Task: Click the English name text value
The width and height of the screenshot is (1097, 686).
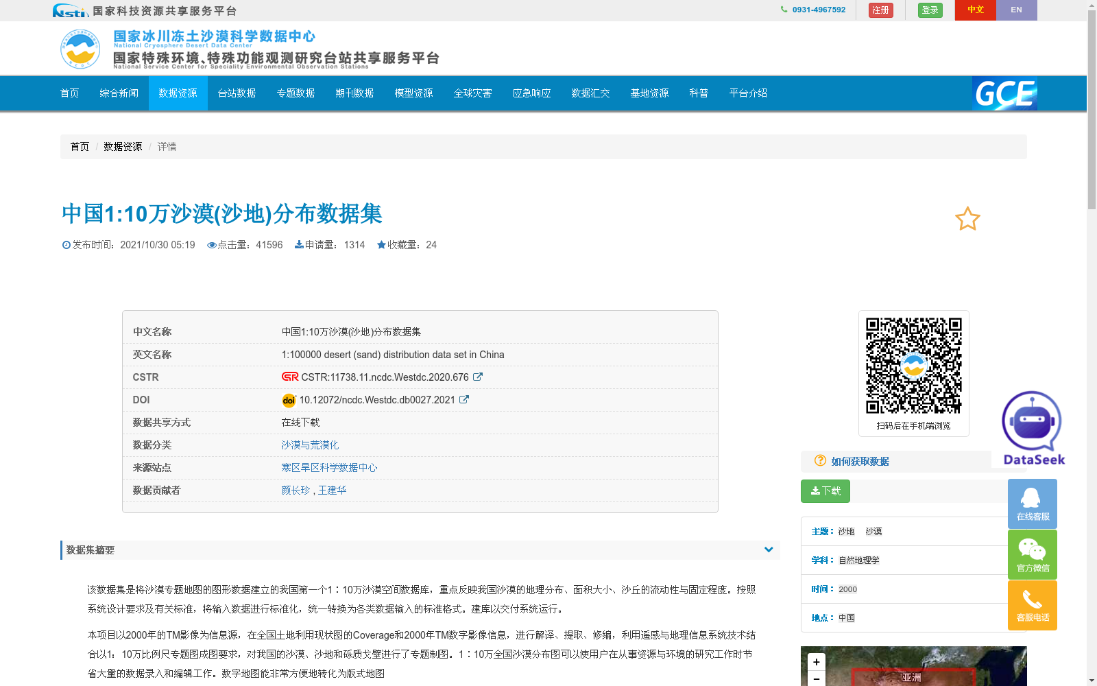Action: (x=393, y=355)
